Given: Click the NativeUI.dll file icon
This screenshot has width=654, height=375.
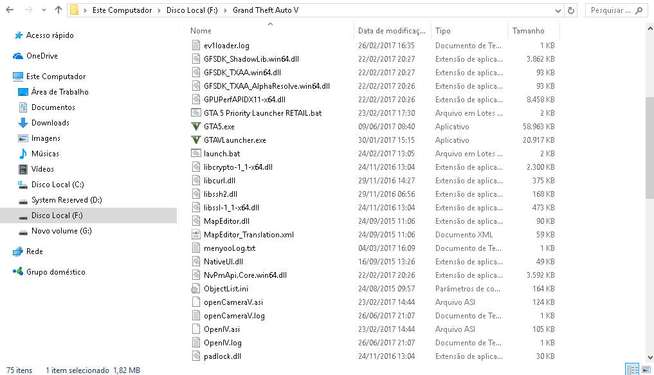Looking at the screenshot, I should pos(195,261).
